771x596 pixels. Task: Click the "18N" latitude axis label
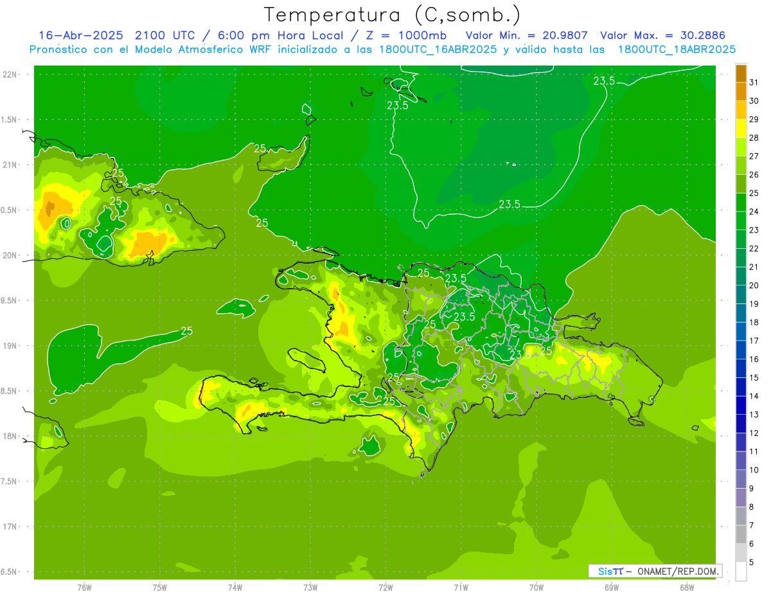pyautogui.click(x=10, y=436)
